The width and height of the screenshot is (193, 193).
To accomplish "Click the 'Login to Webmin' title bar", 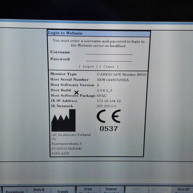I will click(99, 33).
